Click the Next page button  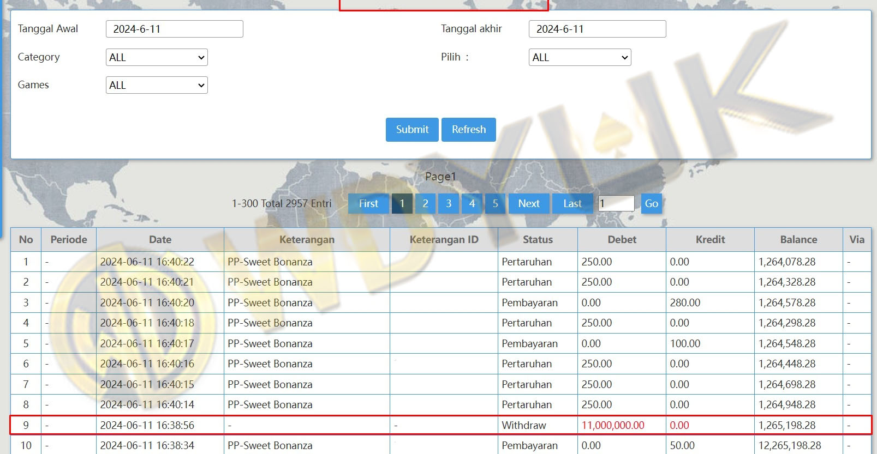click(529, 203)
